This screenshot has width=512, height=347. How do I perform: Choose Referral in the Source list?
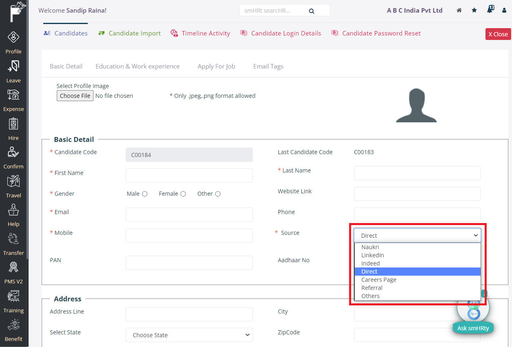coord(372,287)
